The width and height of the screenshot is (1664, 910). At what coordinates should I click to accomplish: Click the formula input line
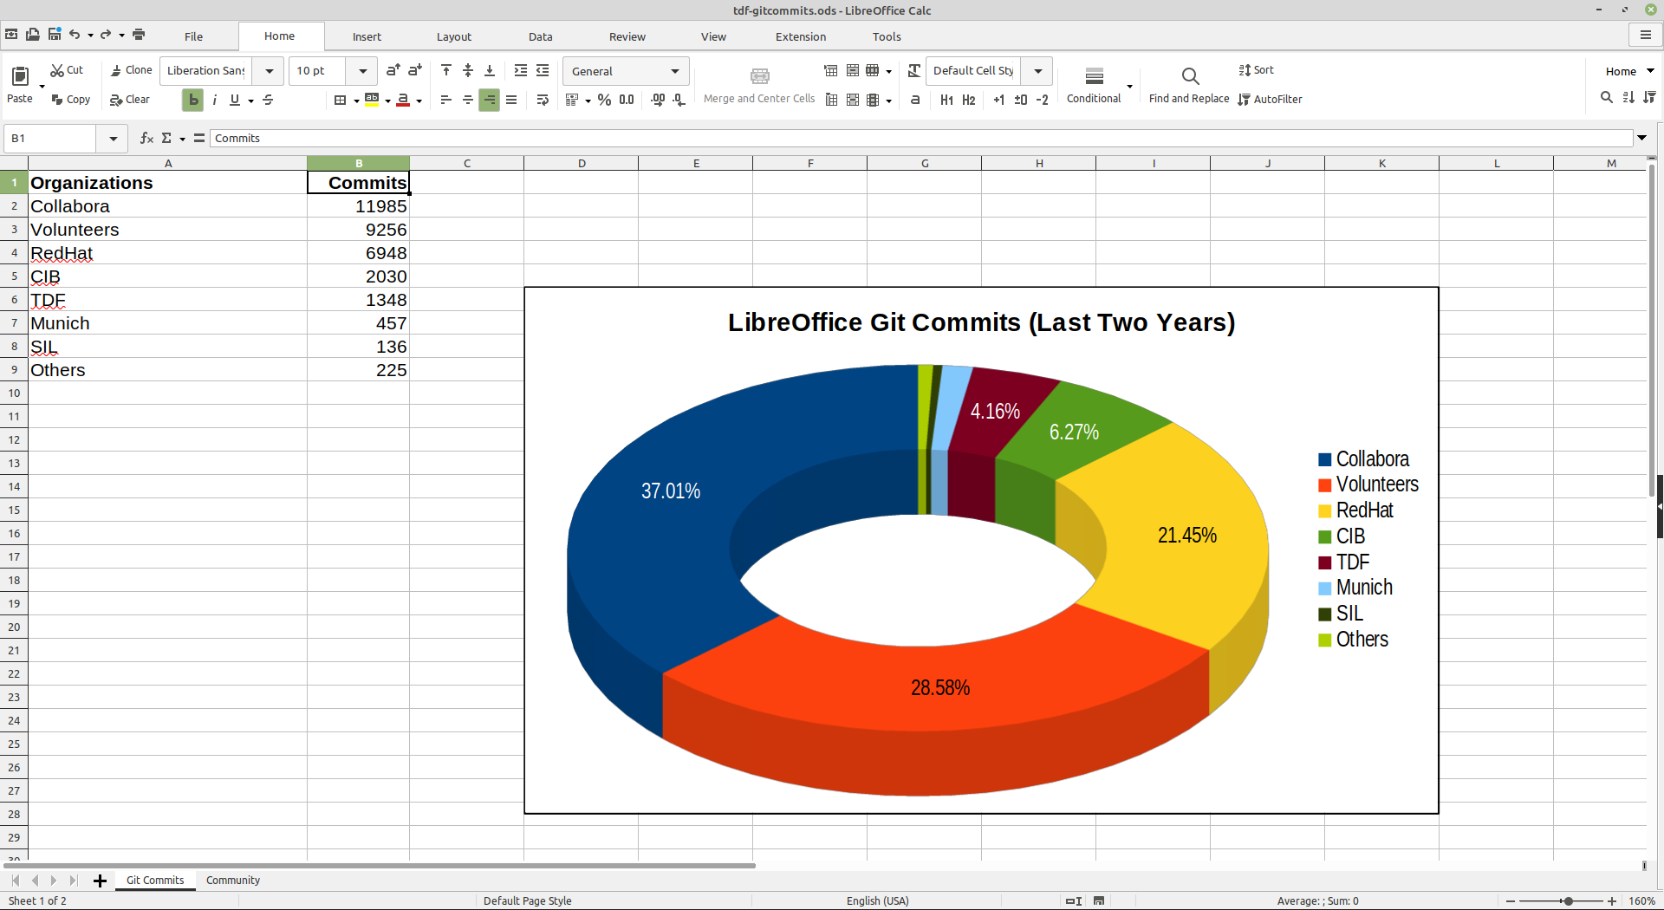(x=921, y=138)
